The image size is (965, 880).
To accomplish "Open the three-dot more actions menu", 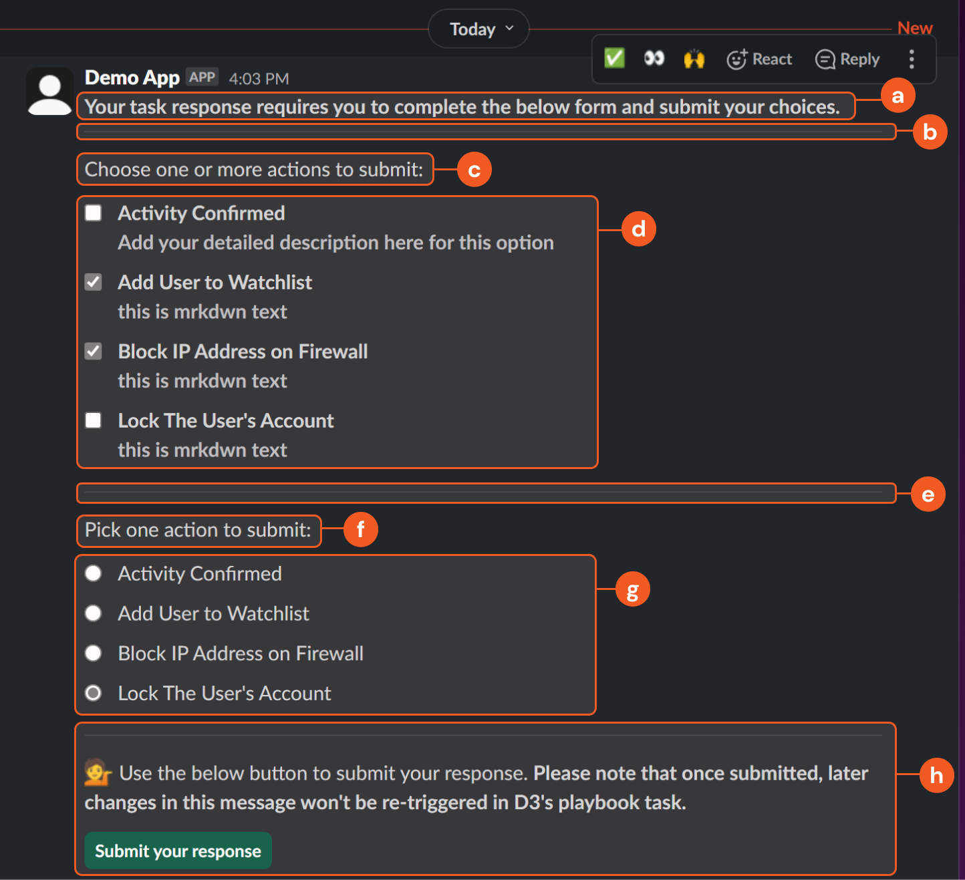I will tap(912, 59).
